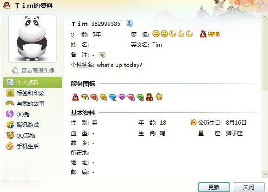The image size is (268, 192).
Task: Click the panda avatar picture
Action: click(32, 39)
